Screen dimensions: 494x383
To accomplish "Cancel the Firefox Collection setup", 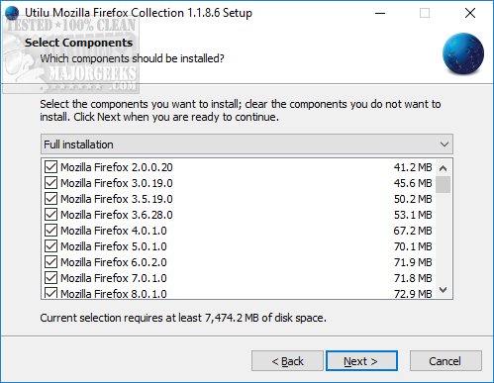I will (x=445, y=361).
